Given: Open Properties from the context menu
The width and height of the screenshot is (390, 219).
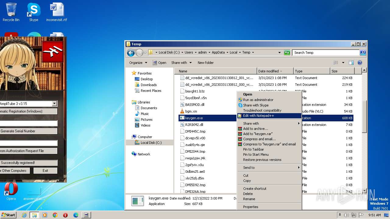Looking at the screenshot, I should 269,207.
